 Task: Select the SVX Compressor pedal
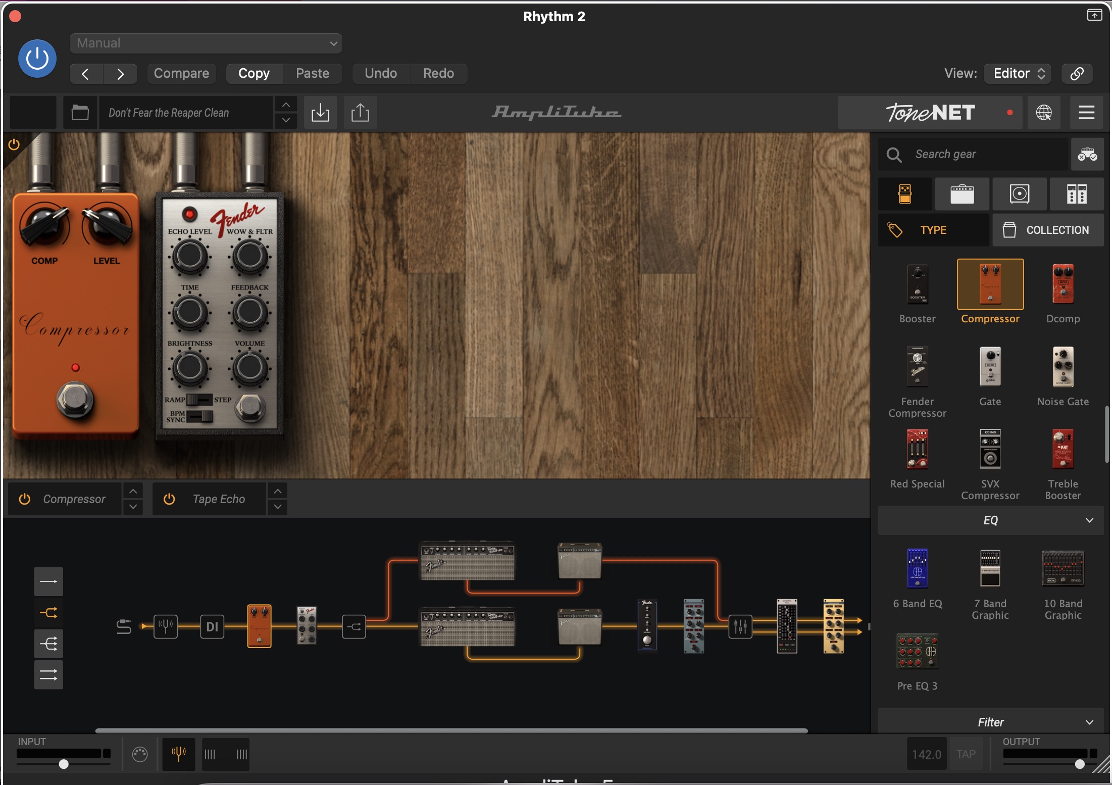tap(990, 450)
